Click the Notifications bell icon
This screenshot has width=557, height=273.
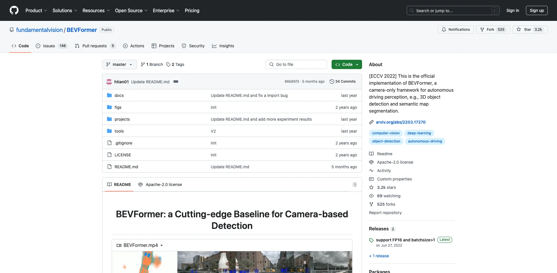click(444, 30)
